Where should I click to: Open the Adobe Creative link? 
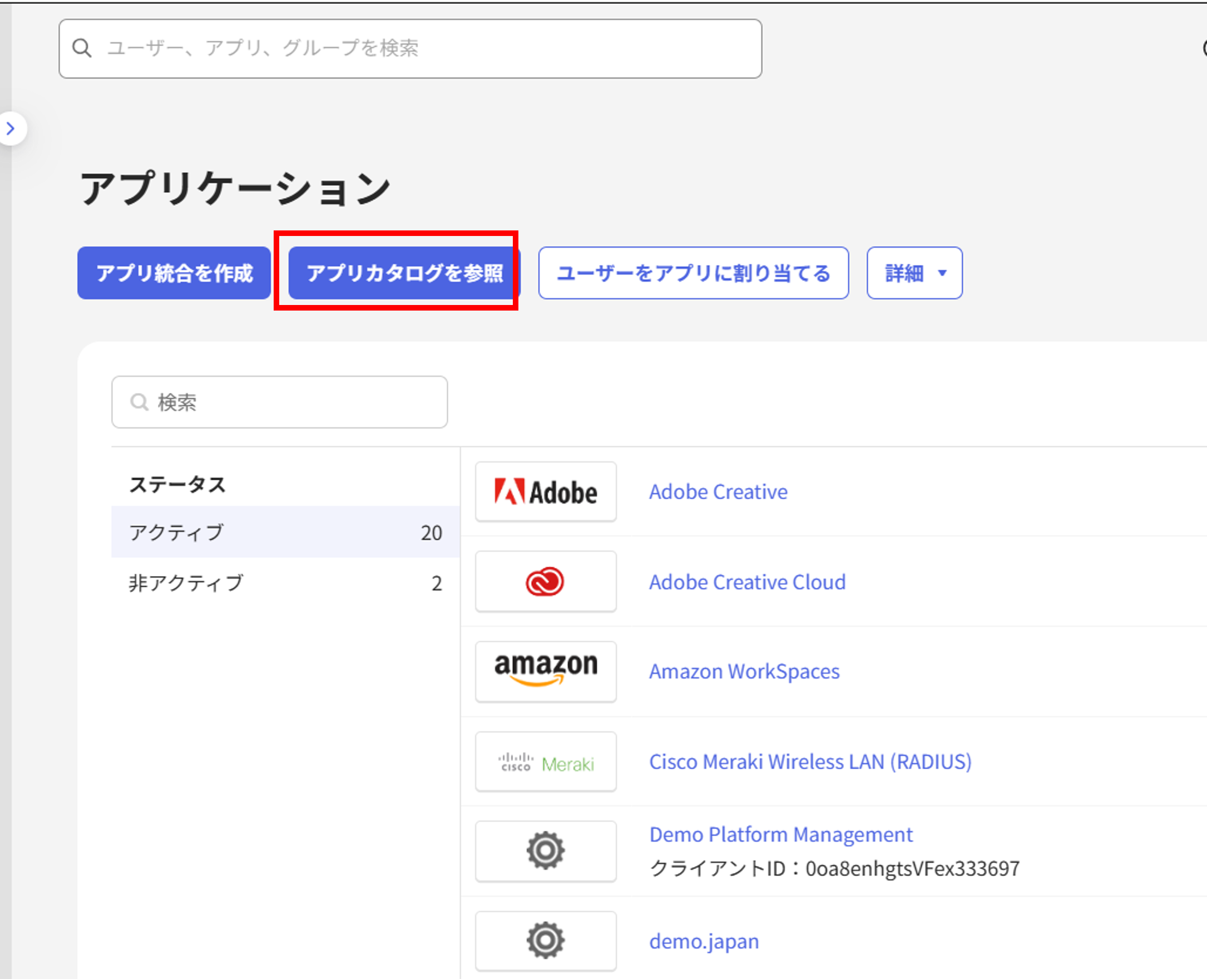(718, 492)
